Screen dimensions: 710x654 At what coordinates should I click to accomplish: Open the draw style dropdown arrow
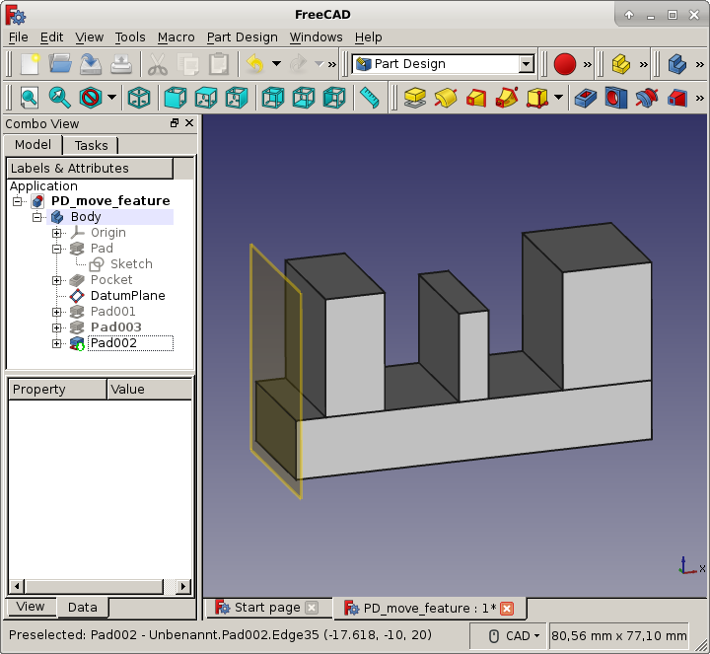pos(111,98)
